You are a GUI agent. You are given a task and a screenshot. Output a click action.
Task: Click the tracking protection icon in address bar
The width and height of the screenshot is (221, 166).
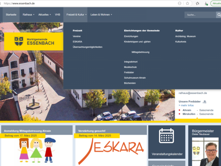pos(179,3)
